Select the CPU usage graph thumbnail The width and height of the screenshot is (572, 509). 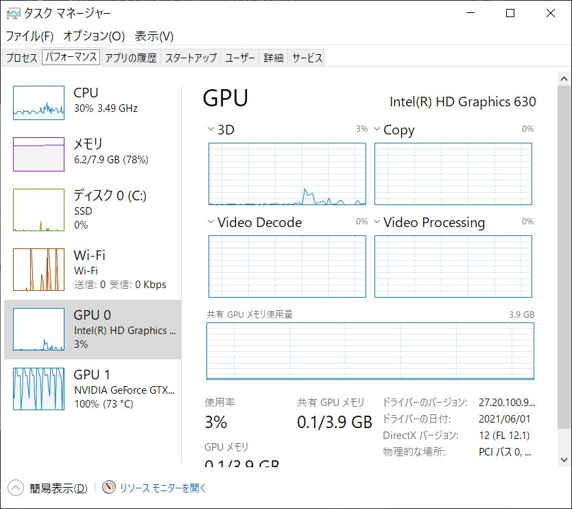(x=38, y=103)
